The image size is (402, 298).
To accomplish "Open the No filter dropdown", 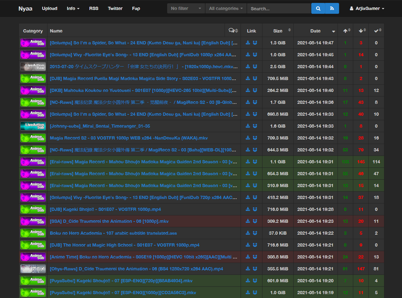I will pyautogui.click(x=186, y=8).
